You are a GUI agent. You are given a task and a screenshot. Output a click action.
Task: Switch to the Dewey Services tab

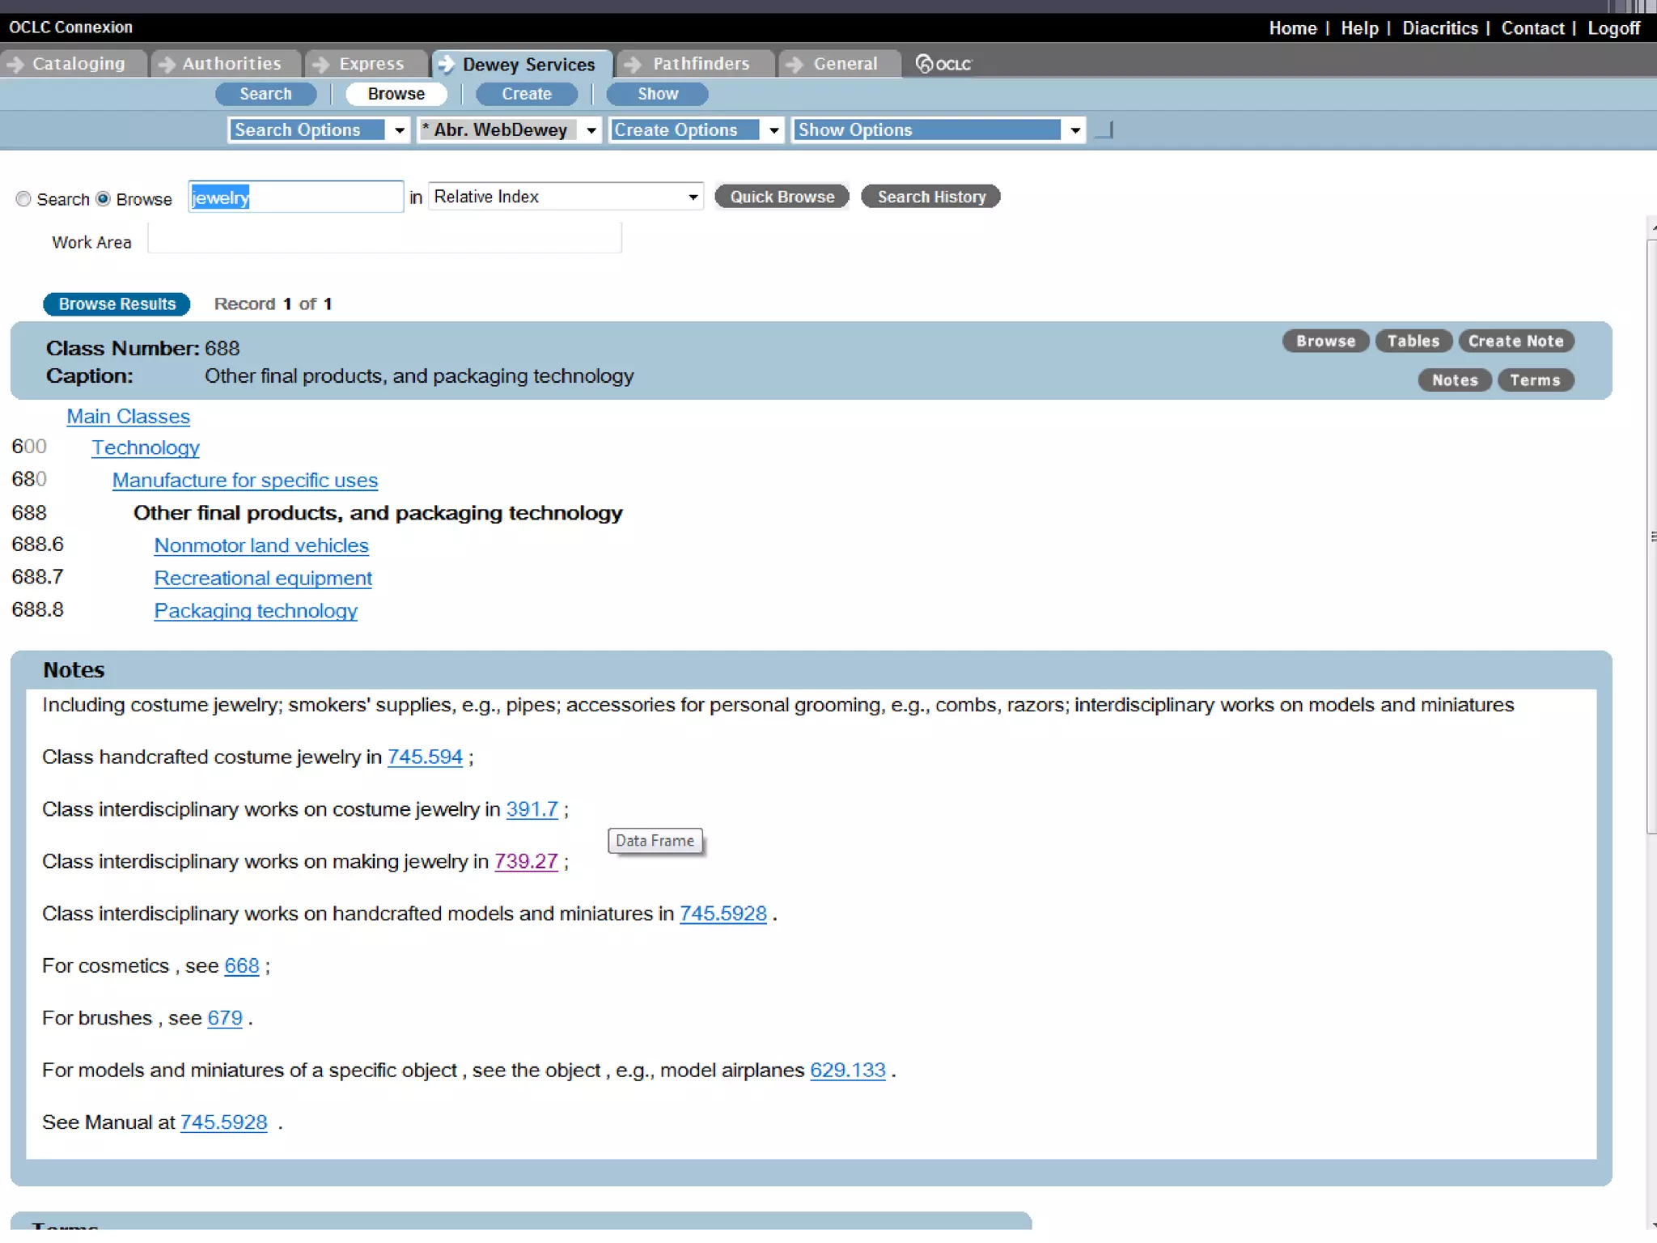click(528, 64)
